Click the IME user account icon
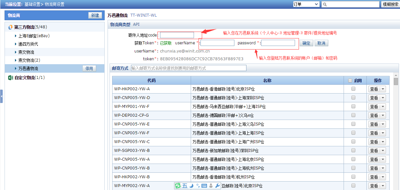400x190 pixels. 211,186
